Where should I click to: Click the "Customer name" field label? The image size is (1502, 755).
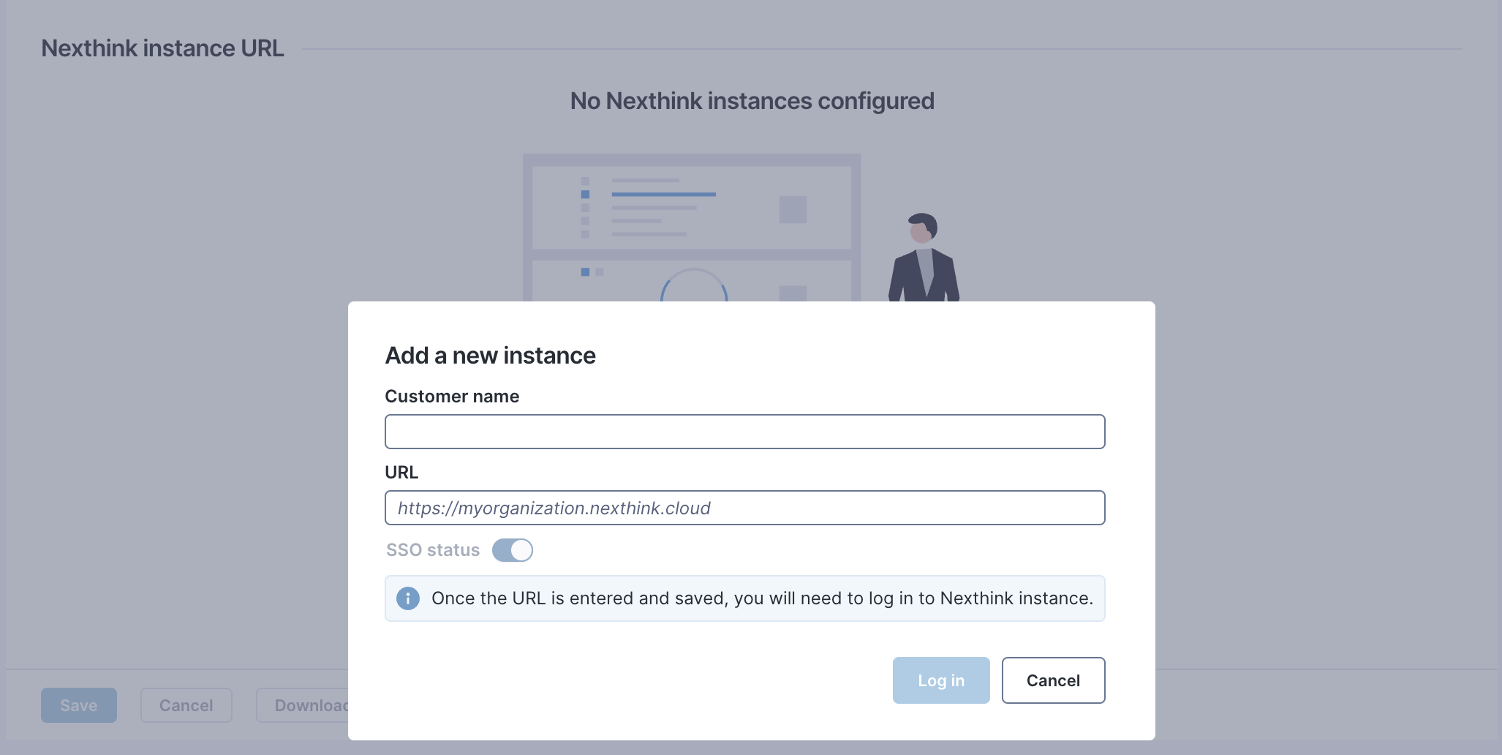tap(452, 397)
